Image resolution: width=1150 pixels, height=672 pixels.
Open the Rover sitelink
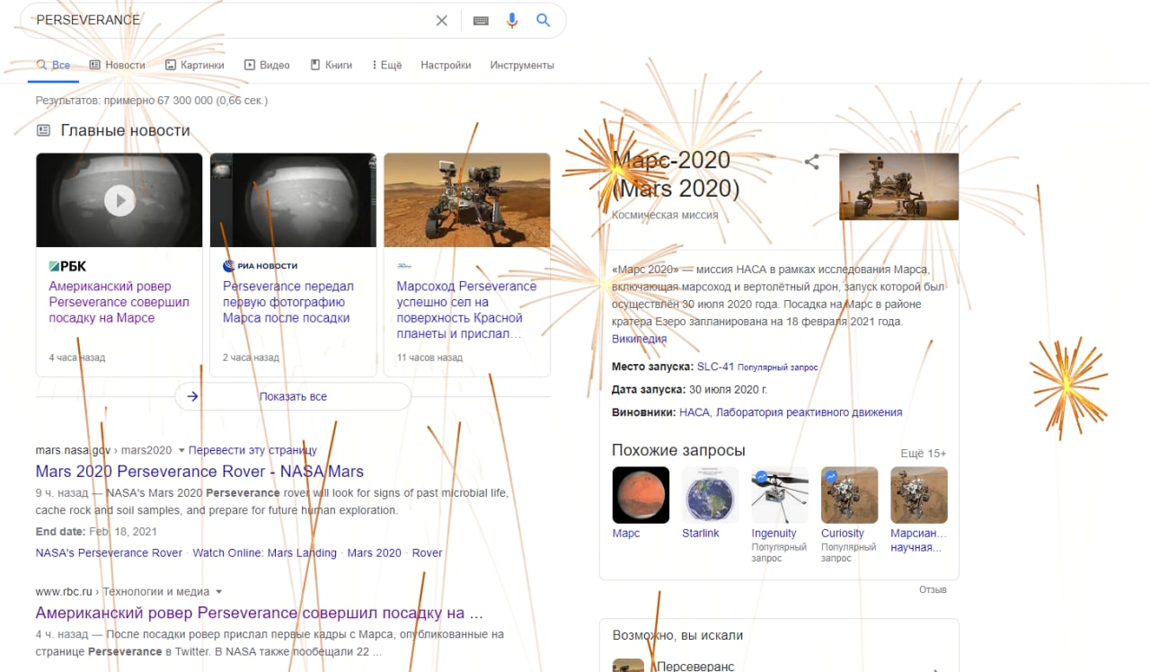coord(427,553)
